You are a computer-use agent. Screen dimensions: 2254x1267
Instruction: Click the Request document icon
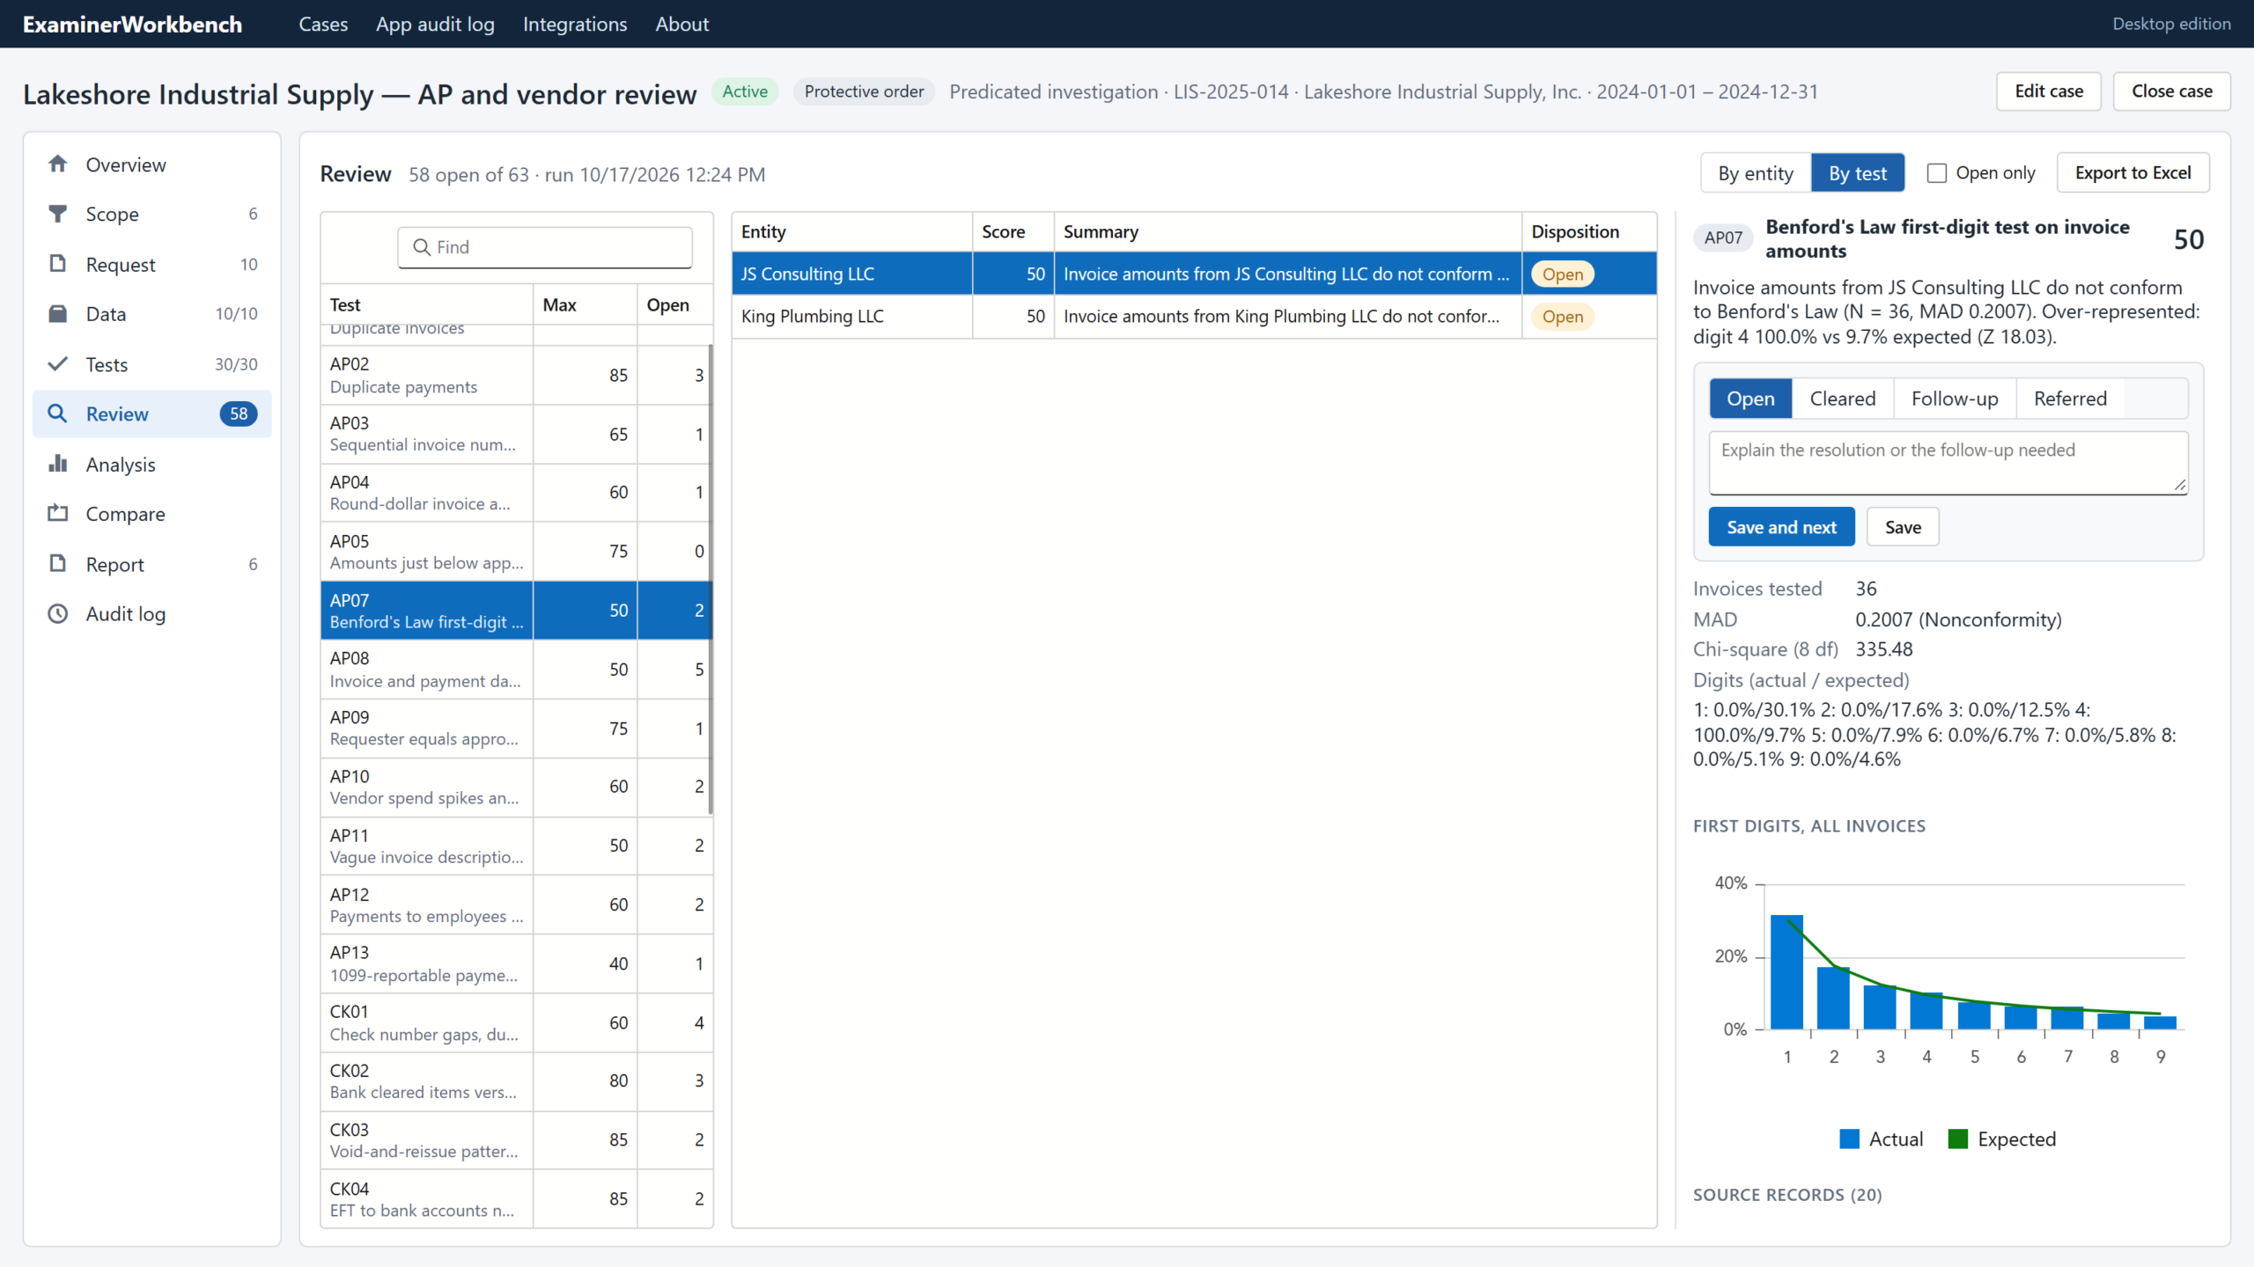[x=58, y=264]
